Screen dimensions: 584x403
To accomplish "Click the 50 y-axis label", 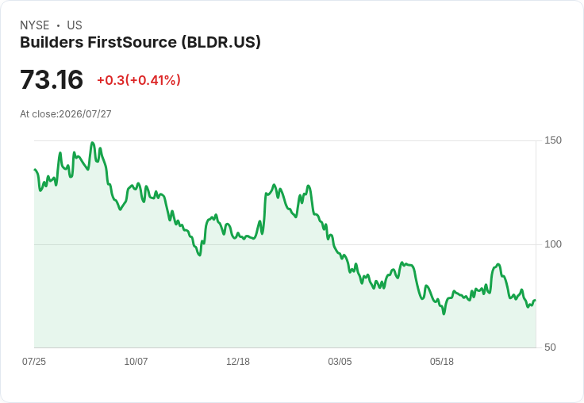I will [x=550, y=347].
